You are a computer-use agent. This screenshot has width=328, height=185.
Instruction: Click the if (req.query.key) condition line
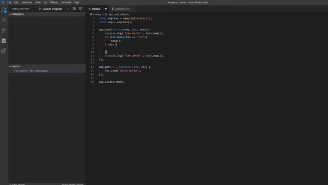(126, 37)
